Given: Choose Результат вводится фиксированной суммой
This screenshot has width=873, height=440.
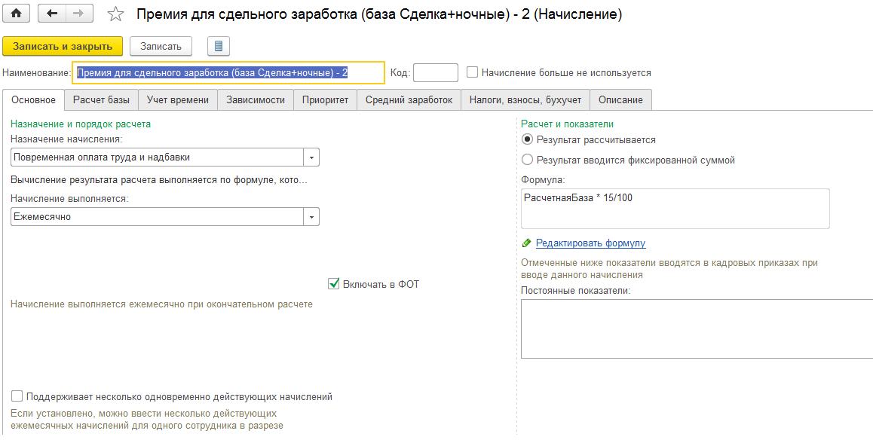Looking at the screenshot, I should coord(527,160).
